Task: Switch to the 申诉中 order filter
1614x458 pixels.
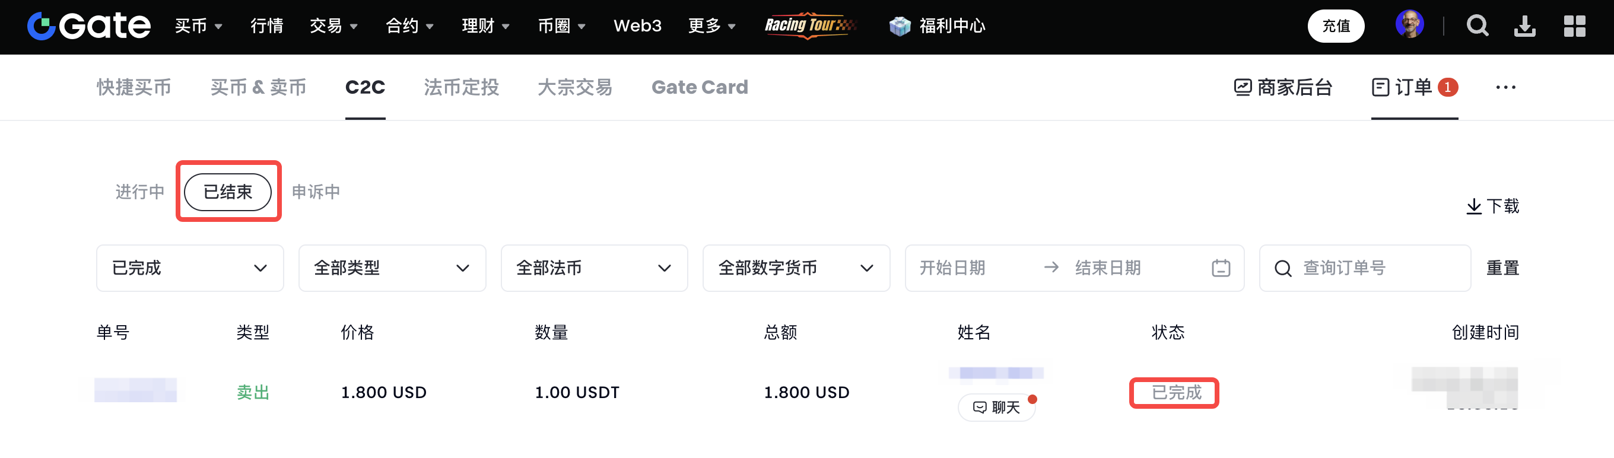Action: tap(316, 192)
